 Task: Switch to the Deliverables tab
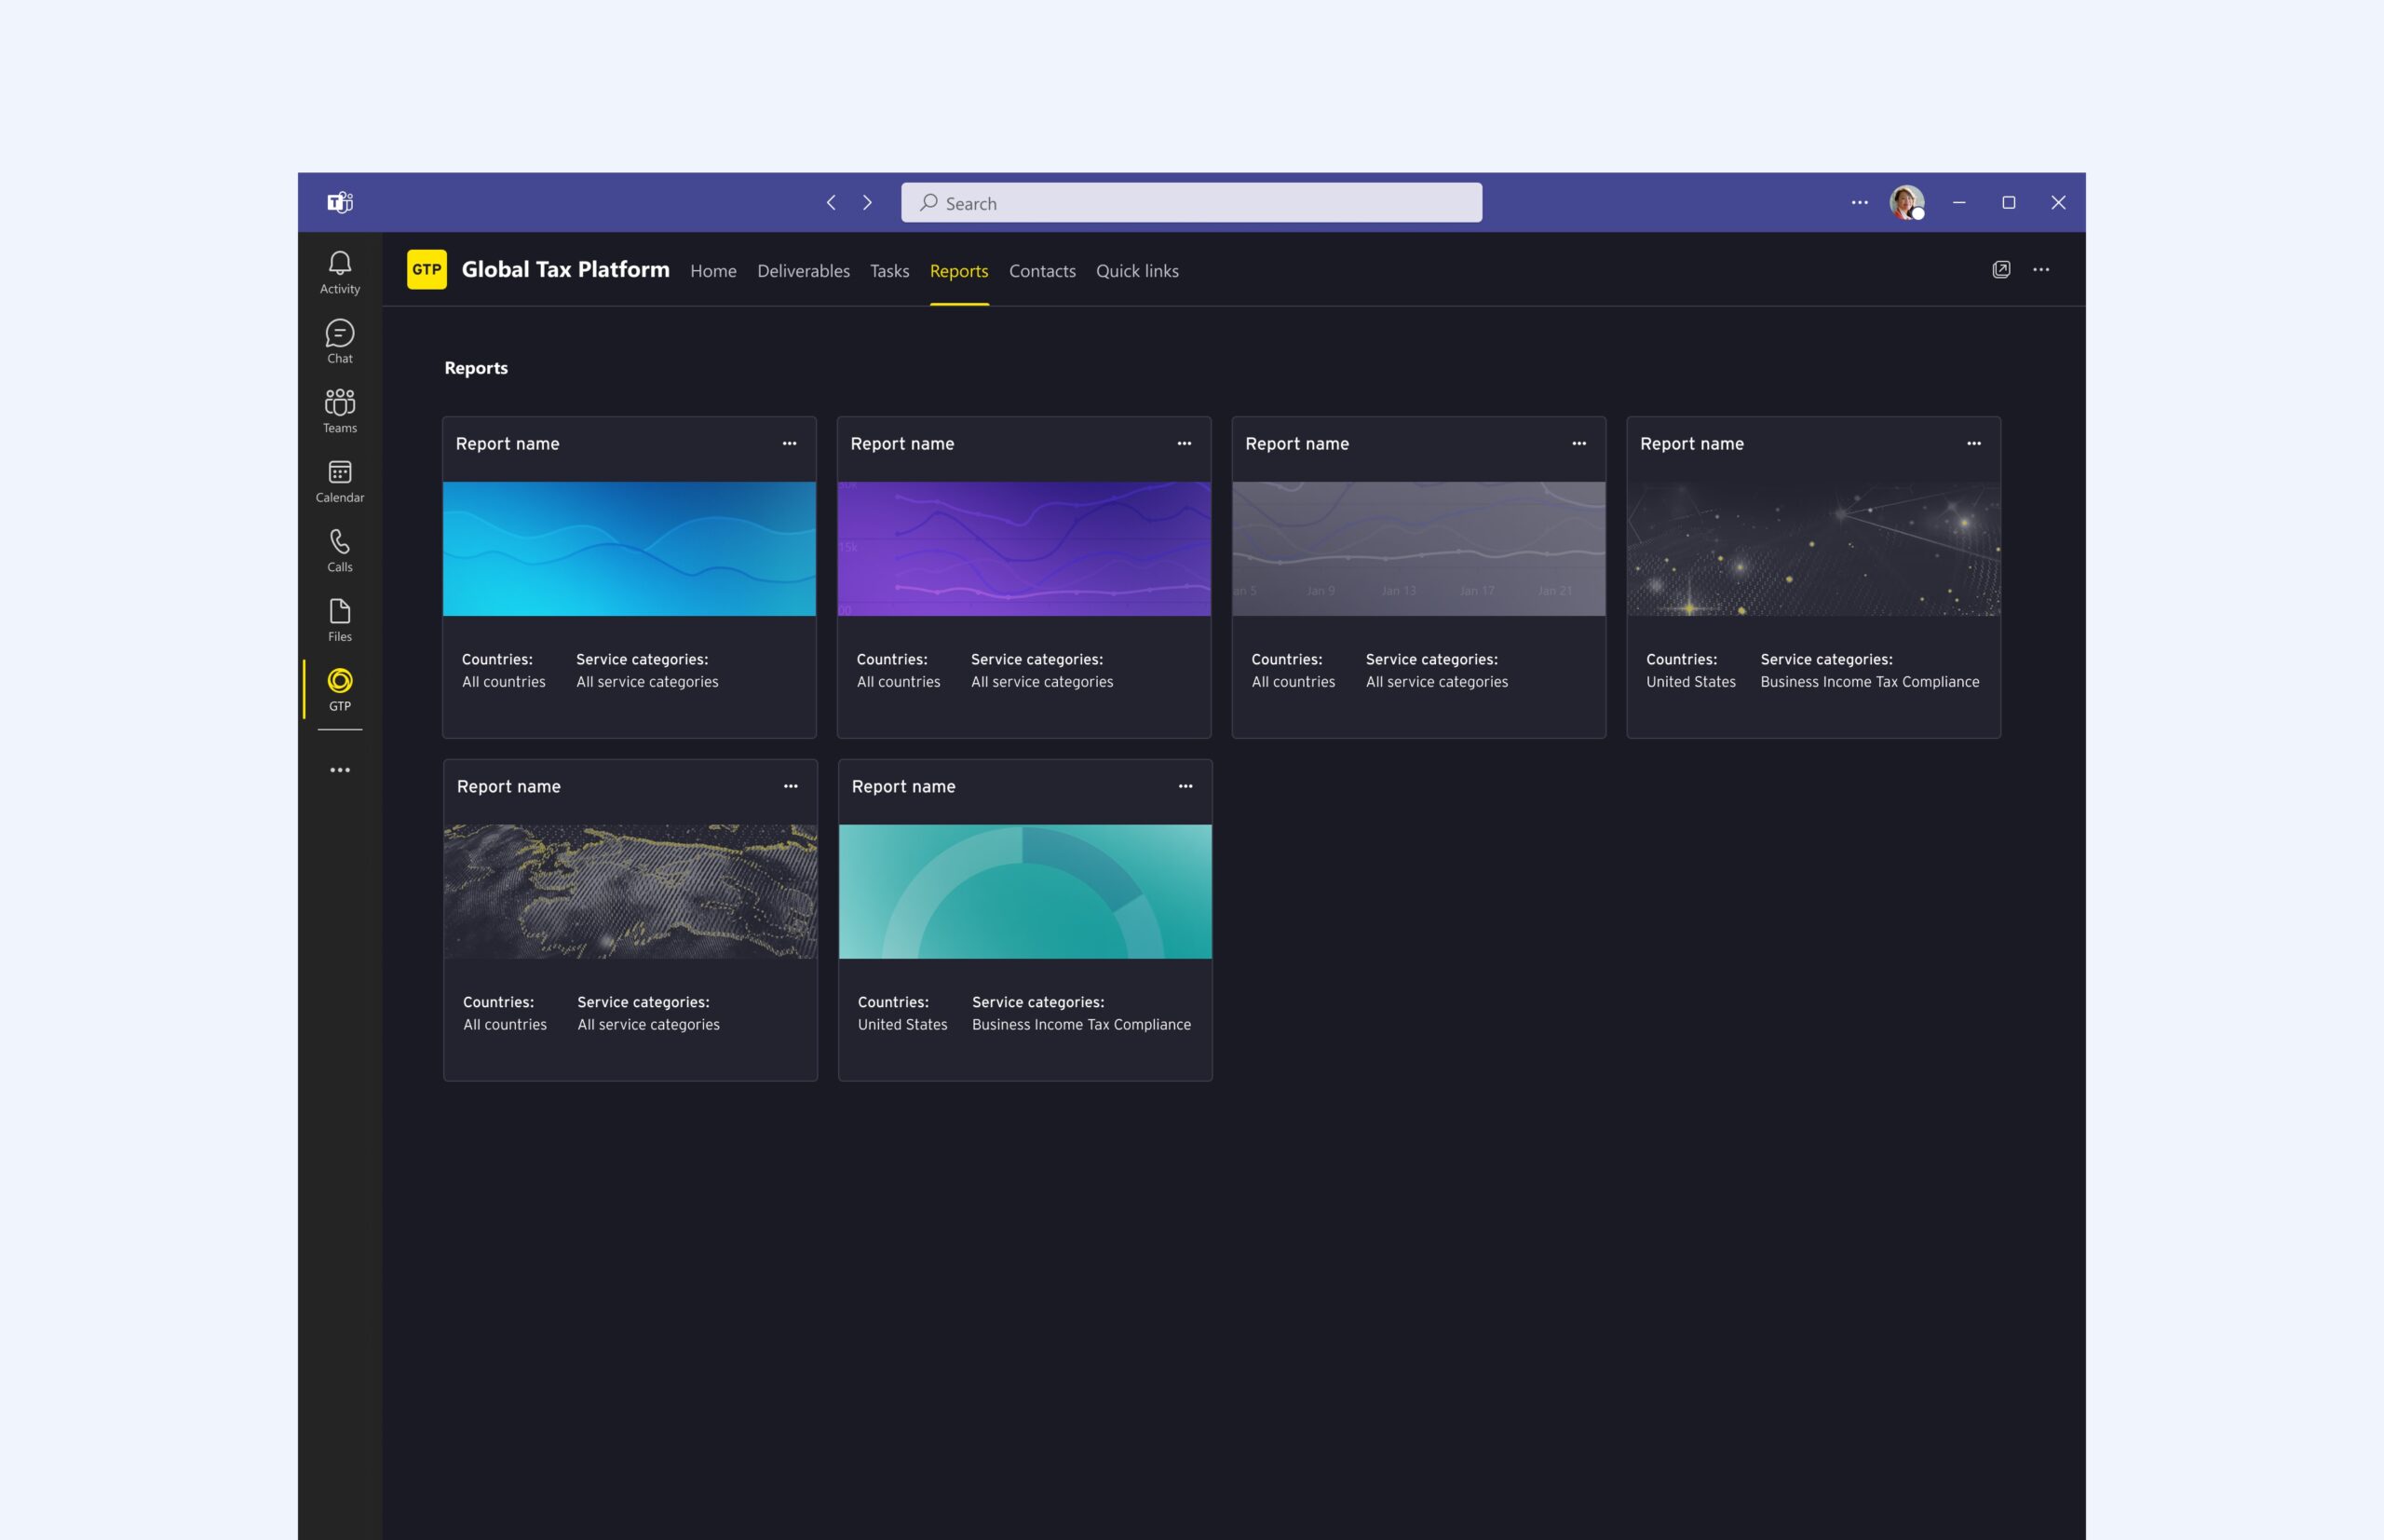coord(803,271)
